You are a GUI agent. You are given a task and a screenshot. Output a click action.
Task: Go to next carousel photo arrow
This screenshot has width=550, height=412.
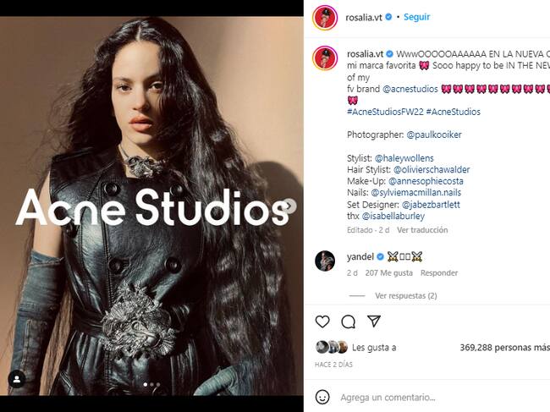point(289,205)
